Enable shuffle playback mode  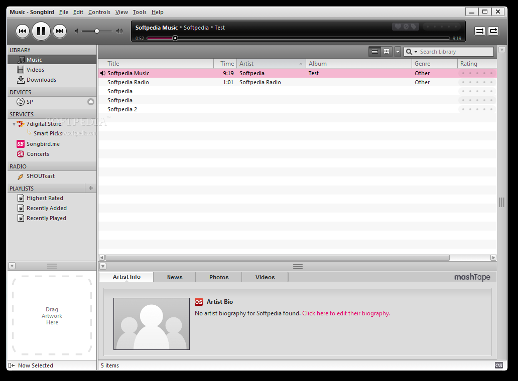point(479,31)
